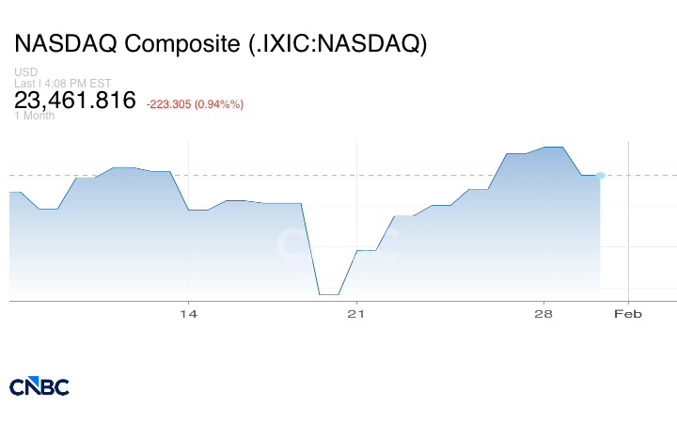Screen dimensions: 677x423
Task: Click the CNBC logo
Action: tap(39, 386)
